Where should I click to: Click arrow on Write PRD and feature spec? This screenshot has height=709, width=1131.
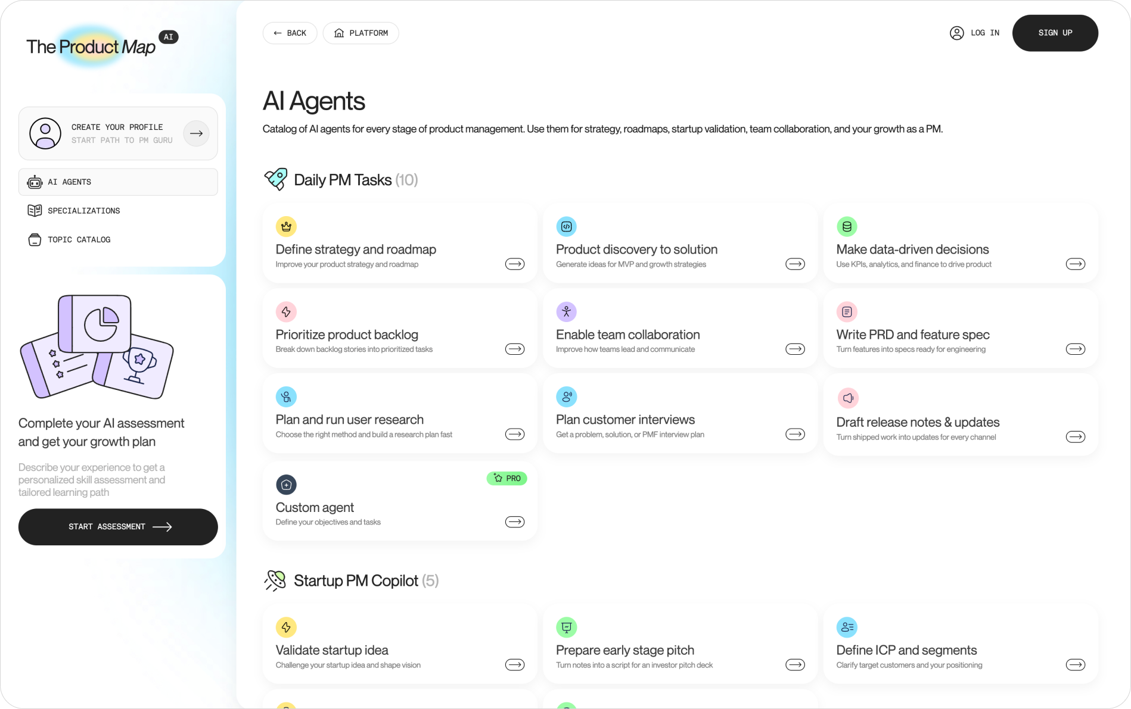[x=1076, y=349]
